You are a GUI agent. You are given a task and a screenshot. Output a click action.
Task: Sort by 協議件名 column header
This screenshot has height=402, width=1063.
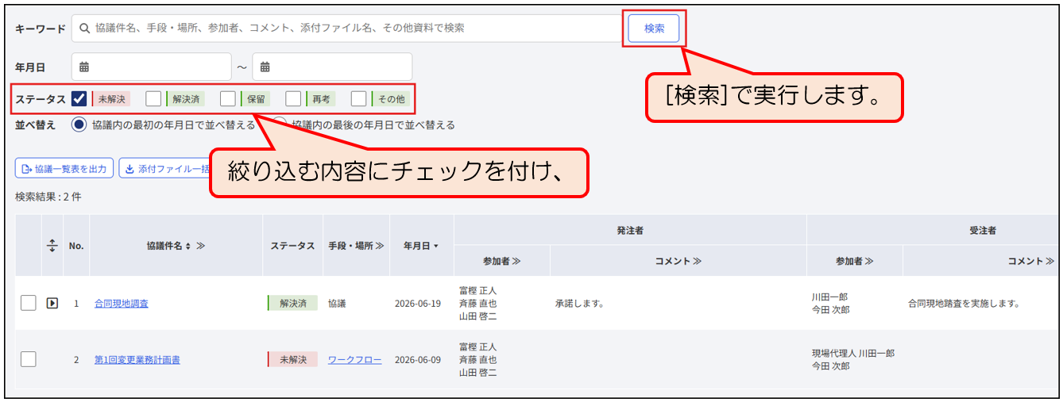[x=168, y=246]
